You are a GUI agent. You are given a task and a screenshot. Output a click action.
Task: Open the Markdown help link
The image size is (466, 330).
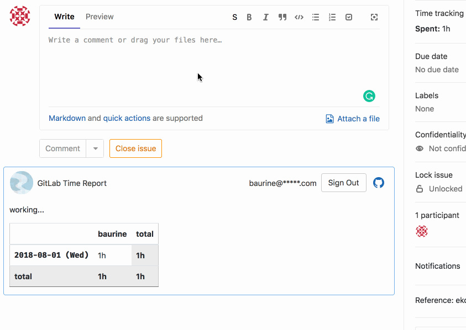[67, 118]
